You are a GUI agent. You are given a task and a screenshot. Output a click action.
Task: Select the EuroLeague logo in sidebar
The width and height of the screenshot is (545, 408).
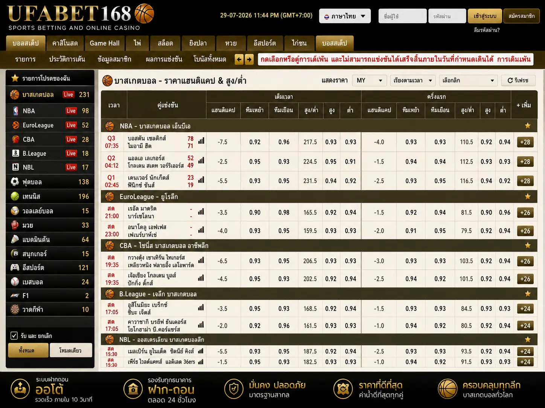[15, 125]
